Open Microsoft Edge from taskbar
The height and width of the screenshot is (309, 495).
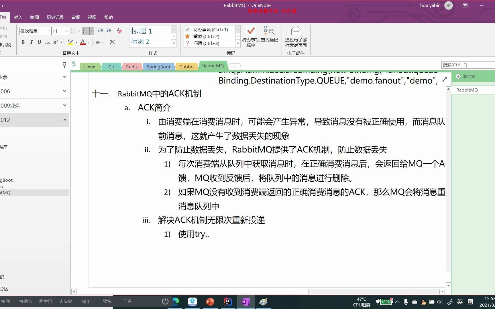point(176,302)
